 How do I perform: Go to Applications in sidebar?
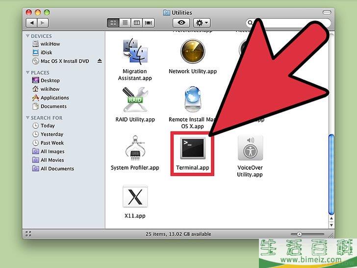pyautogui.click(x=54, y=98)
